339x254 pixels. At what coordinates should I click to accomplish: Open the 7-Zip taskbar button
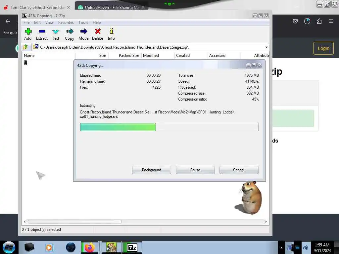(x=132, y=247)
